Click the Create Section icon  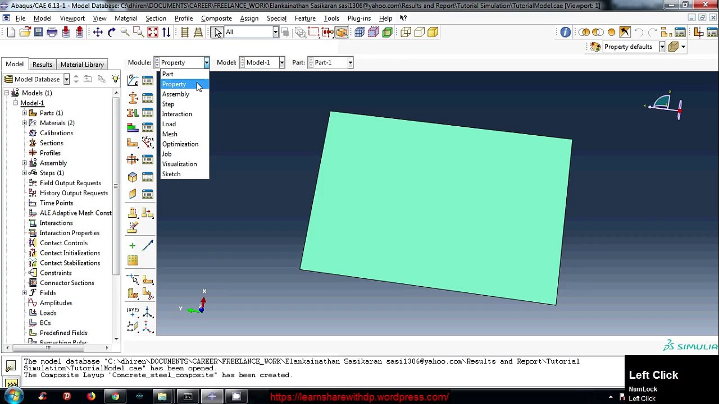click(x=133, y=98)
